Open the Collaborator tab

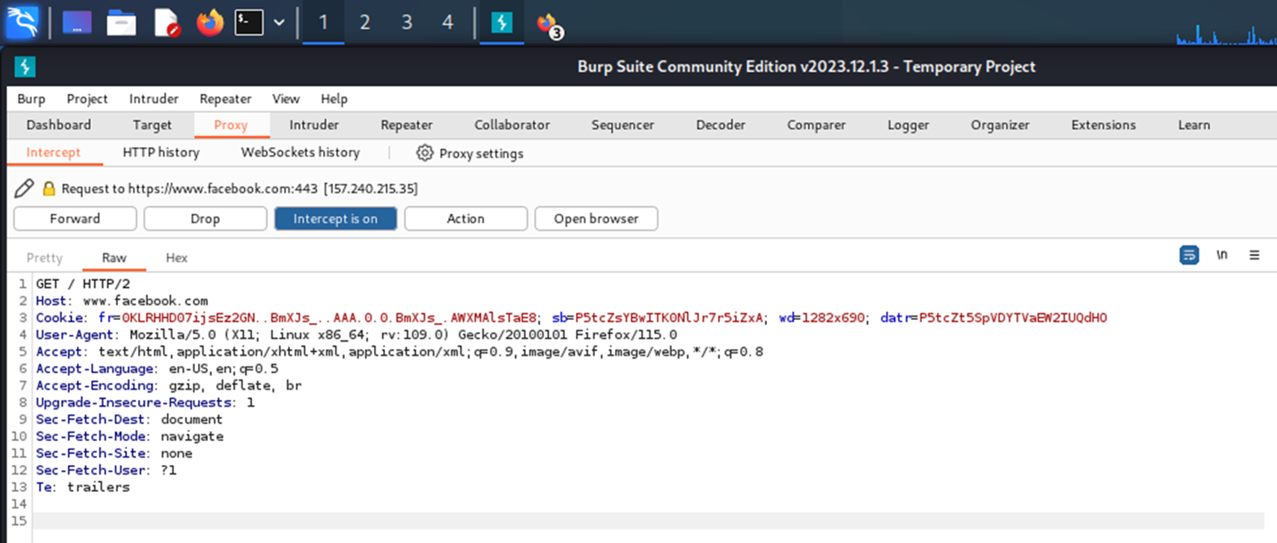(512, 125)
